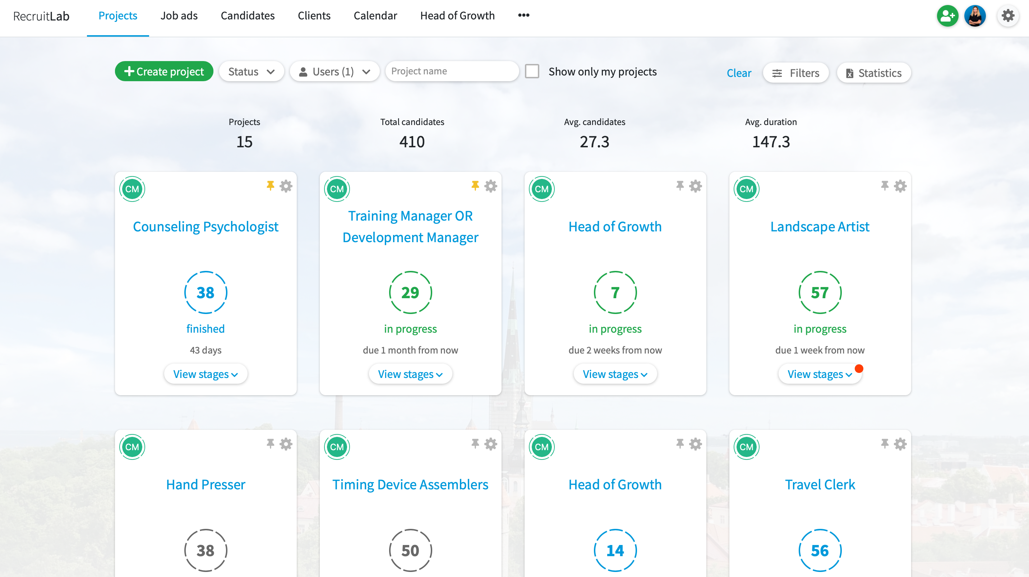Image resolution: width=1029 pixels, height=577 pixels.
Task: Open settings gear on Hand Presser card
Action: (x=286, y=444)
